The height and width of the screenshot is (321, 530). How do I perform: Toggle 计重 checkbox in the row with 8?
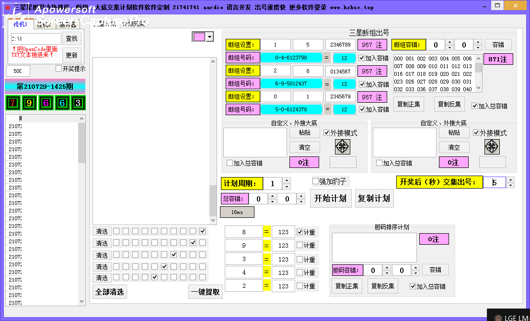[300, 232]
